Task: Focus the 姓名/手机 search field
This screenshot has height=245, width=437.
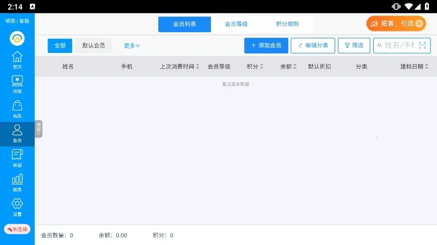Action: tap(399, 45)
